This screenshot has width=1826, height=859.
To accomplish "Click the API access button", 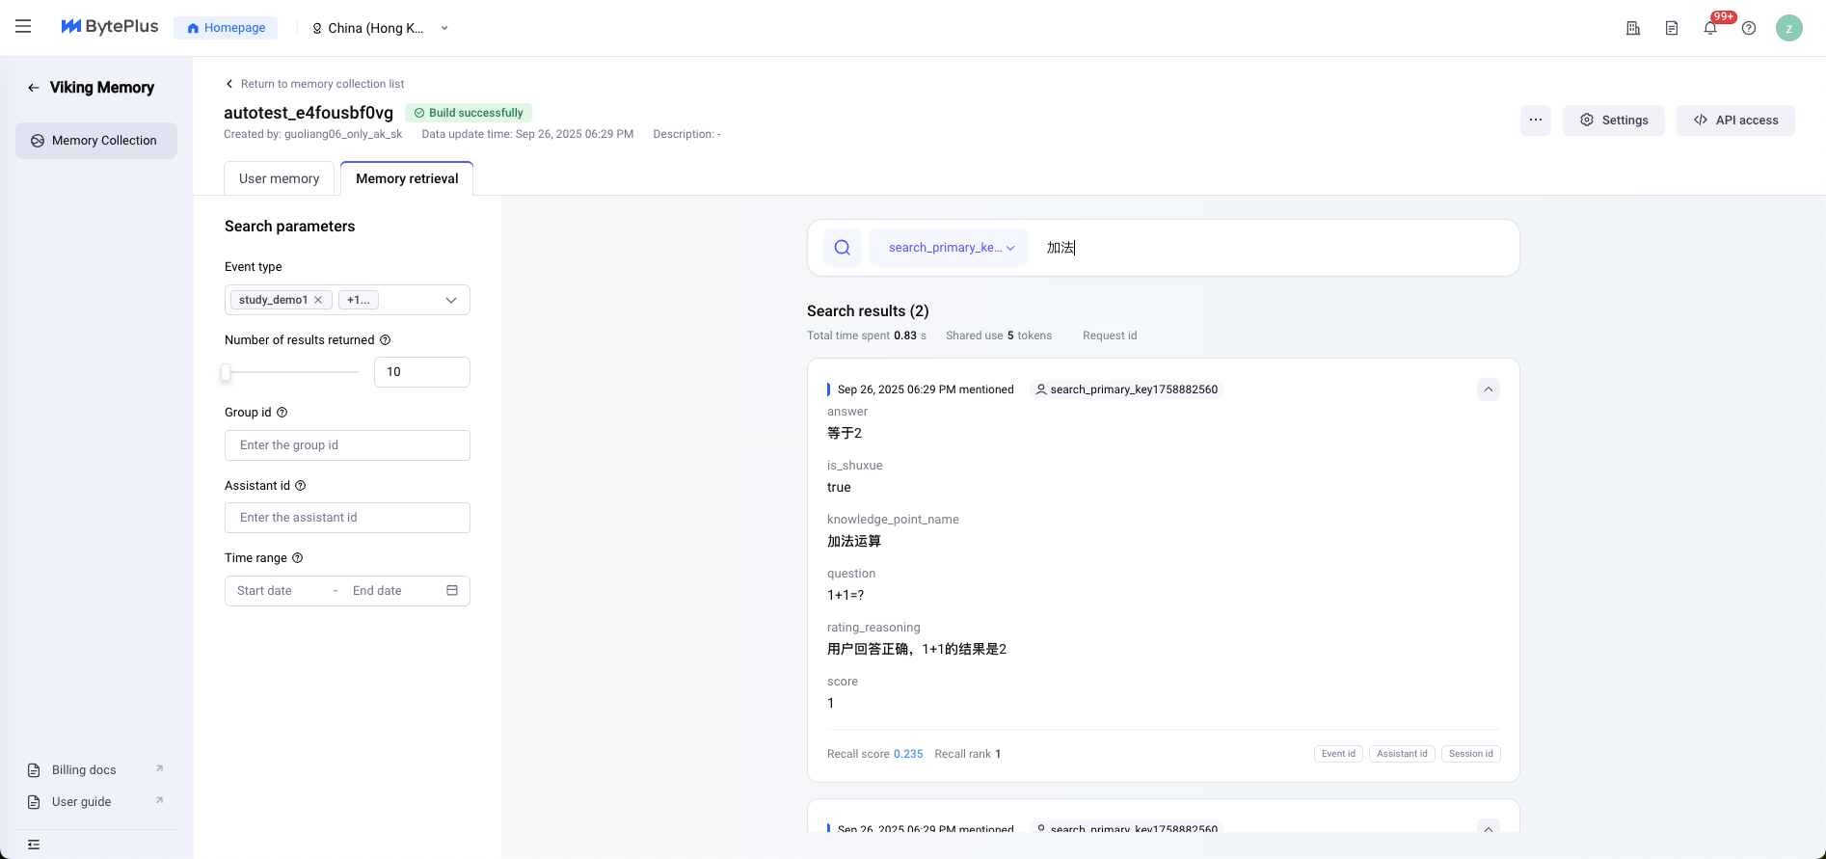I will [x=1735, y=121].
